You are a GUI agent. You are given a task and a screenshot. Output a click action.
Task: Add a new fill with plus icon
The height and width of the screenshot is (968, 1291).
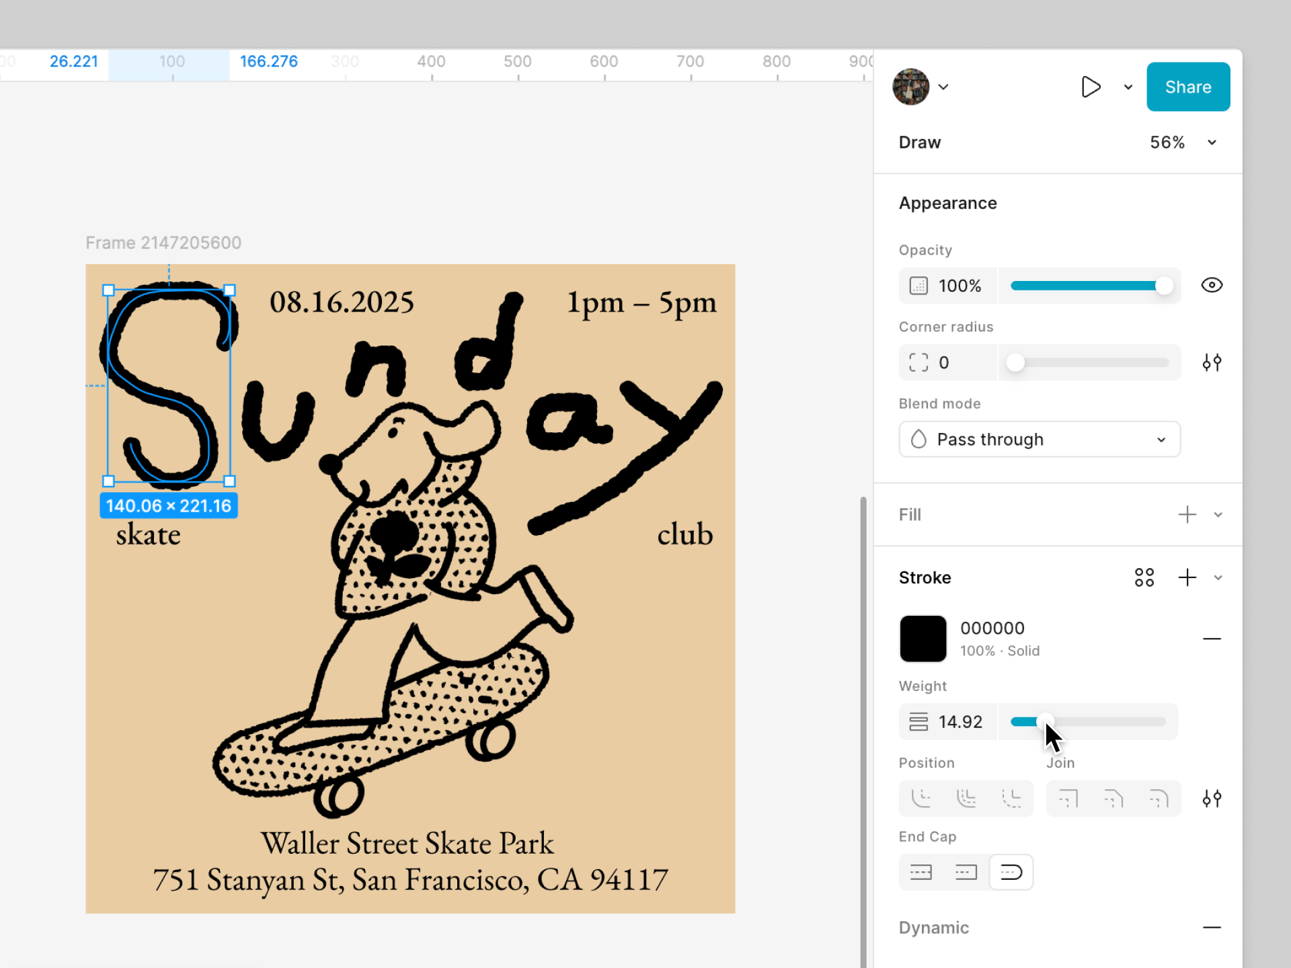(1187, 514)
